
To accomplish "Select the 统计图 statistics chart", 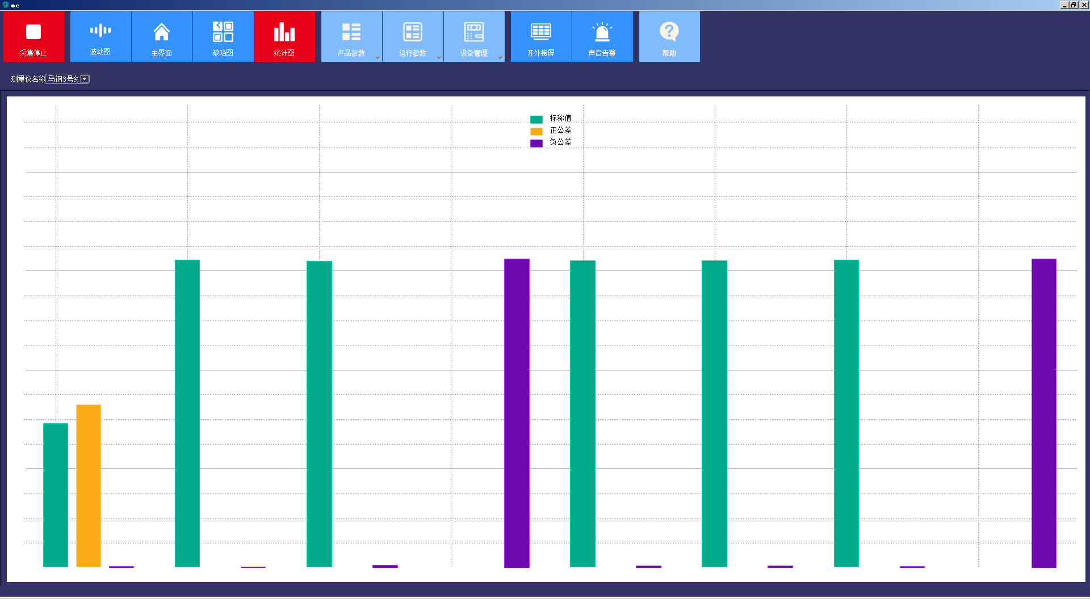I will click(x=284, y=37).
